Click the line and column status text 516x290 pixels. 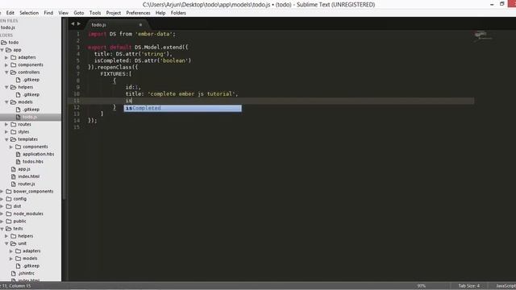(15, 286)
